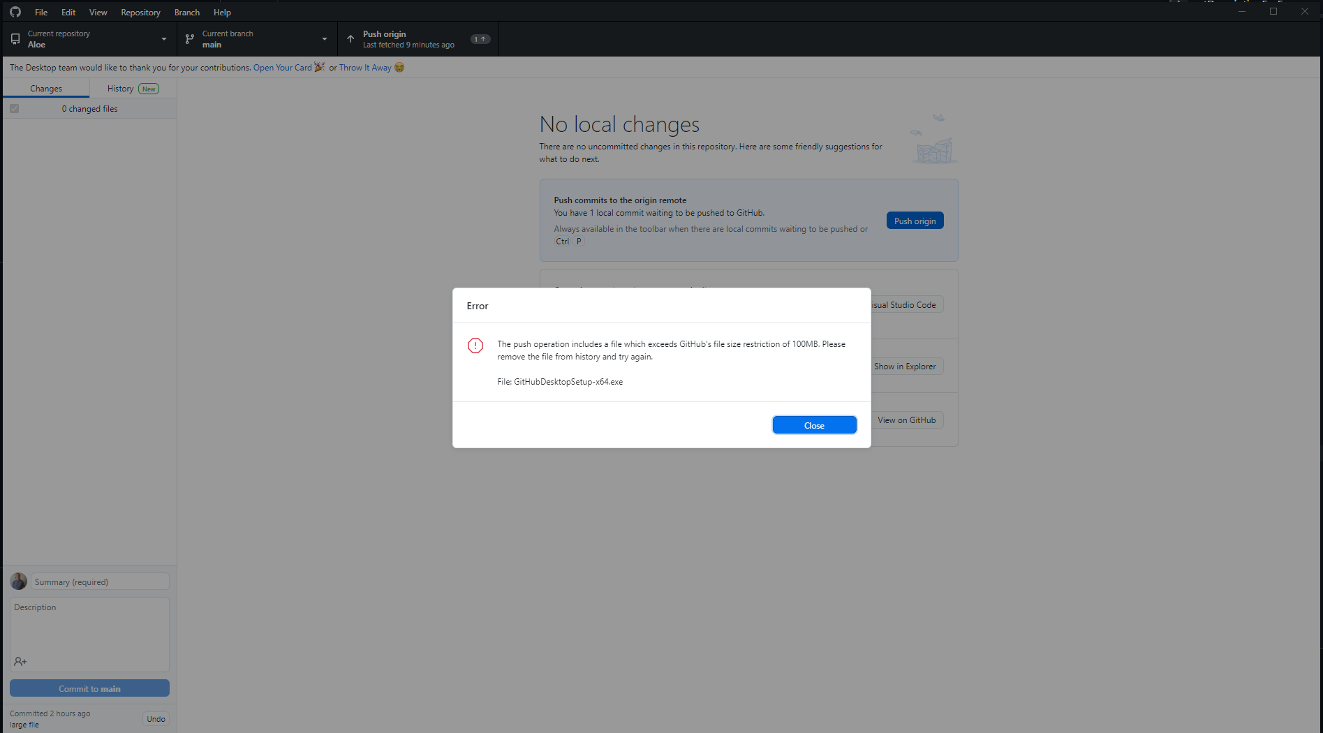Open the Help menu
Viewport: 1323px width, 733px height.
point(222,12)
